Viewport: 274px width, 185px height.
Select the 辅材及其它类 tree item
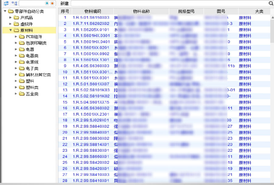click(38, 75)
